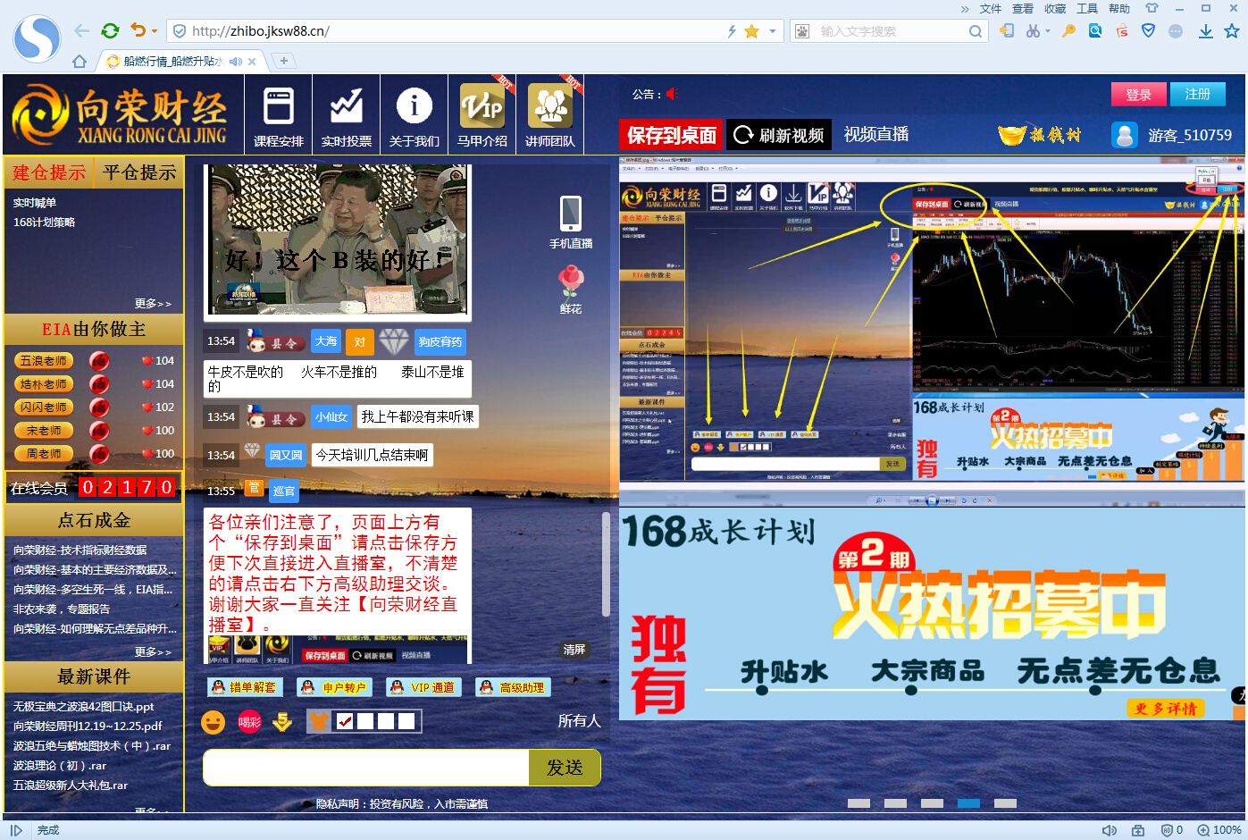The width and height of the screenshot is (1248, 840).
Task: Click the shirt skin icon in title bar
Action: click(x=1152, y=8)
